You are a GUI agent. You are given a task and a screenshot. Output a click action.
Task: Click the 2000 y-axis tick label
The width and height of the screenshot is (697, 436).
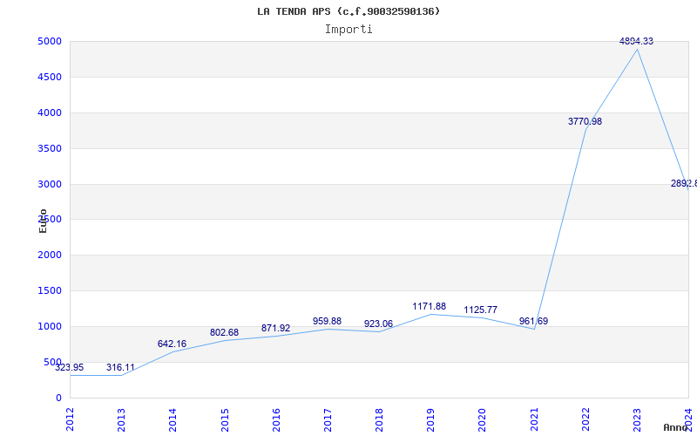point(50,255)
